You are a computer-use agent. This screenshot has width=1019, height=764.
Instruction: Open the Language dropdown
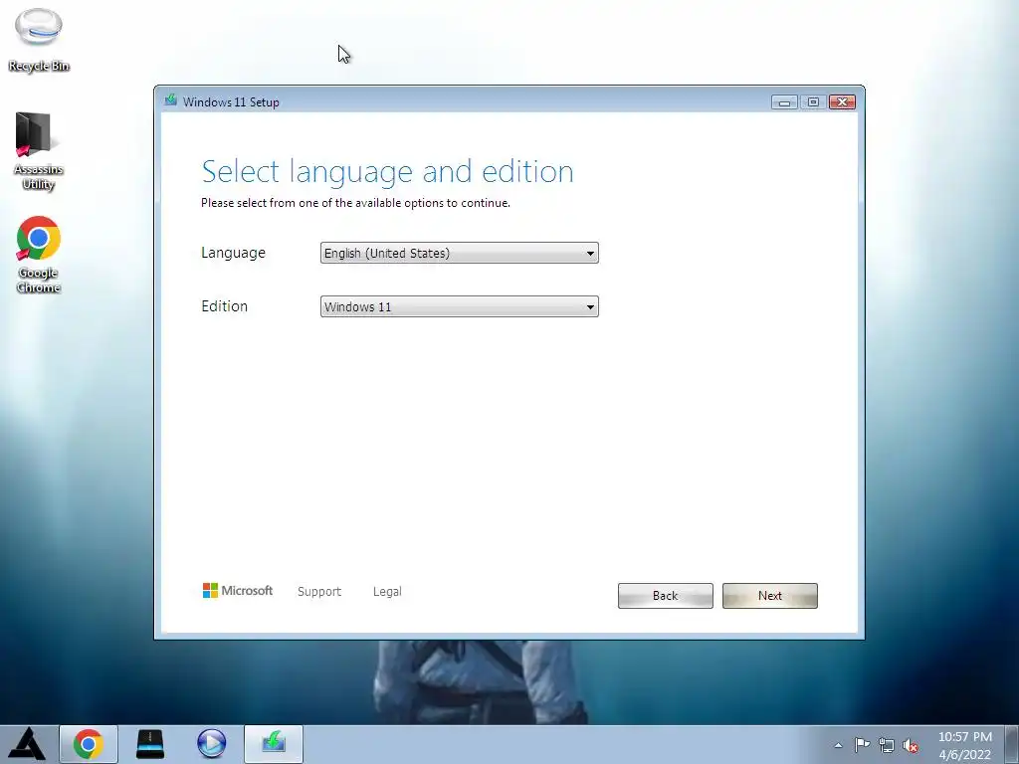click(459, 253)
